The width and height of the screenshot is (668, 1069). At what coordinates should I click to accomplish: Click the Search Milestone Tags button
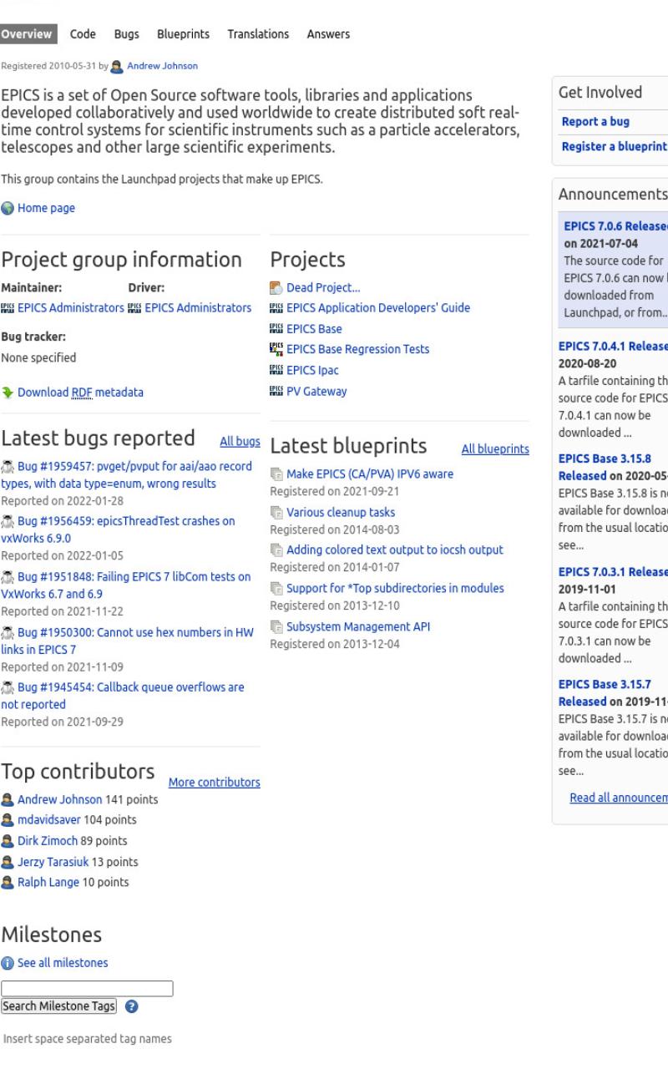pos(59,1006)
